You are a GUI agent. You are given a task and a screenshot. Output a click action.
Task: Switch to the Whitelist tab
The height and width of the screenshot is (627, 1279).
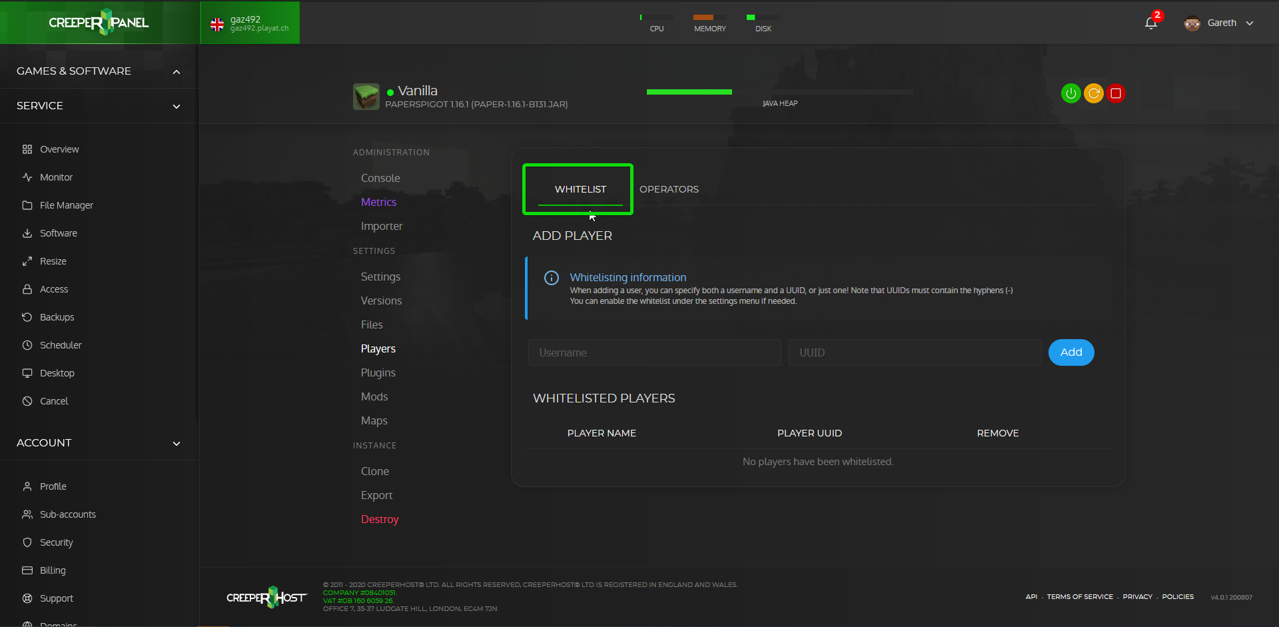click(x=580, y=189)
